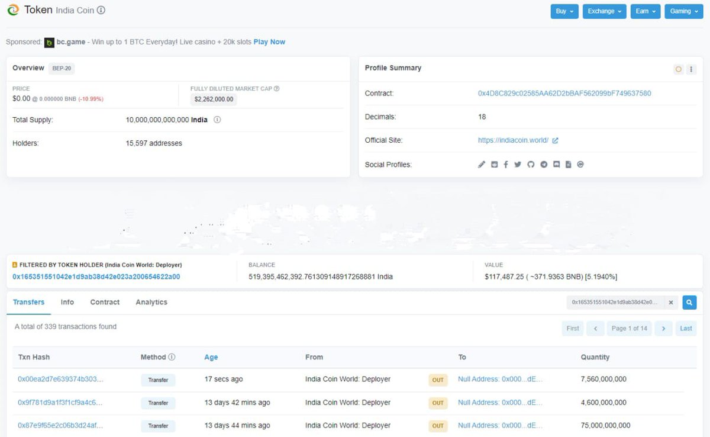Click the Page 1 of 14 indicator
Viewport: 710px width, 437px height.
click(x=630, y=329)
